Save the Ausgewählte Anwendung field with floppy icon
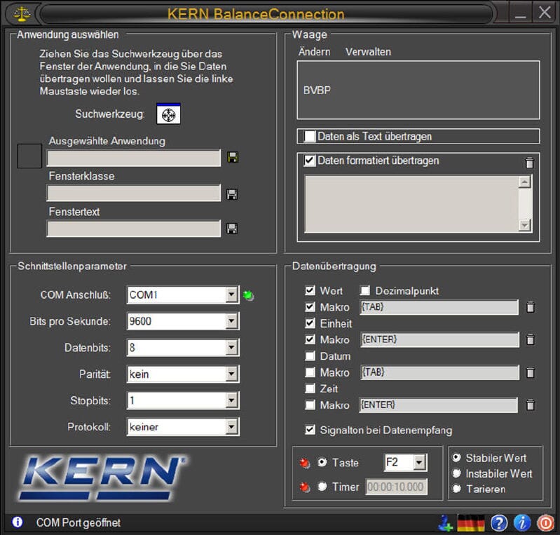Screen dimensions: 560x535 233,157
